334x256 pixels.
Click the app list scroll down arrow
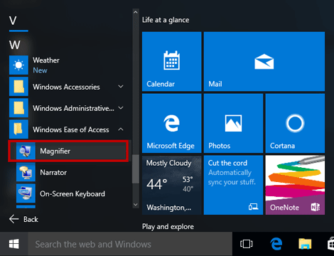(136, 205)
